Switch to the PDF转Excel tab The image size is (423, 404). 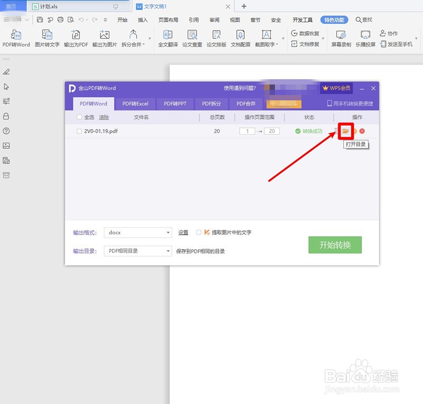point(135,104)
